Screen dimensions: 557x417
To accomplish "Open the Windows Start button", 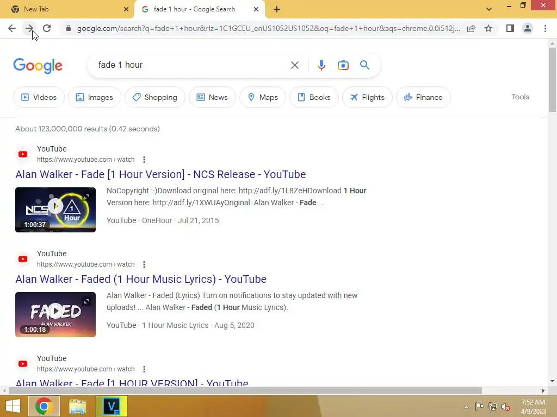I will pyautogui.click(x=13, y=406).
